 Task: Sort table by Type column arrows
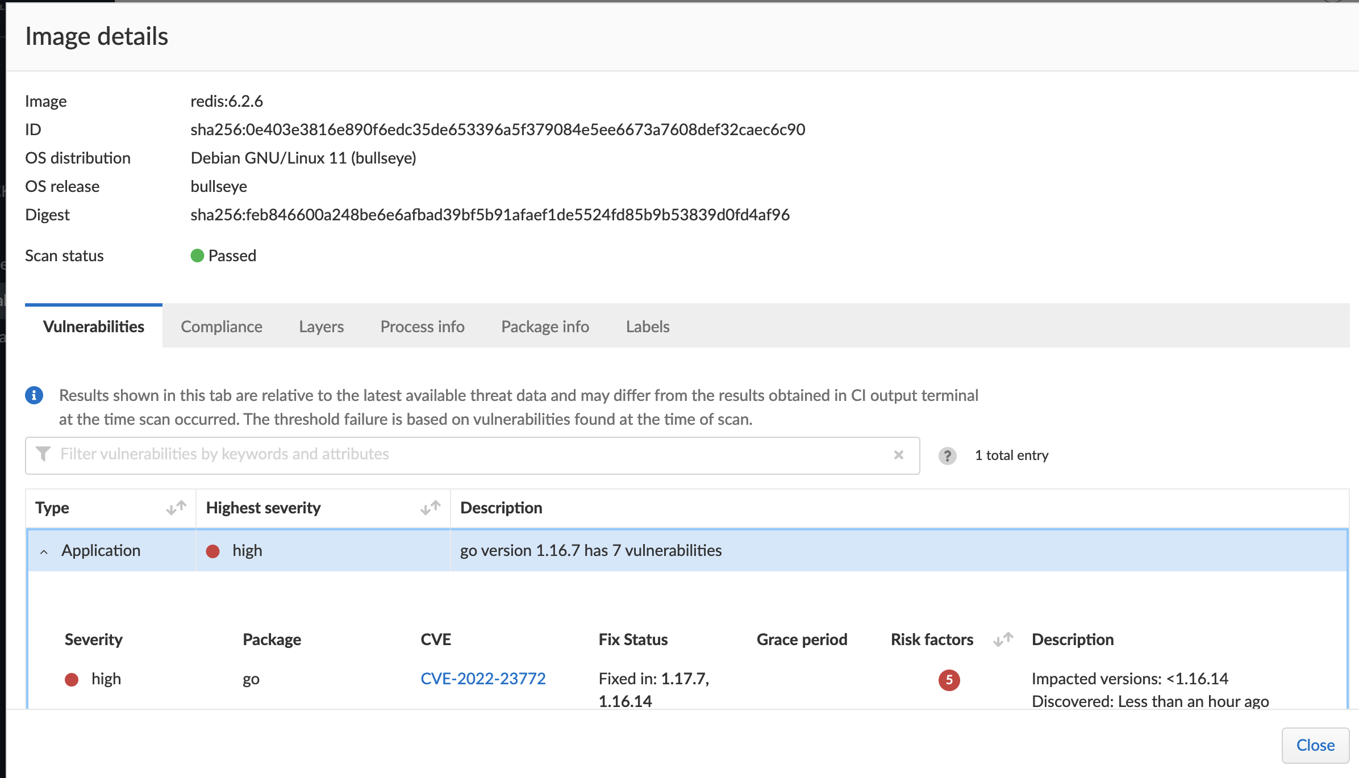tap(176, 507)
